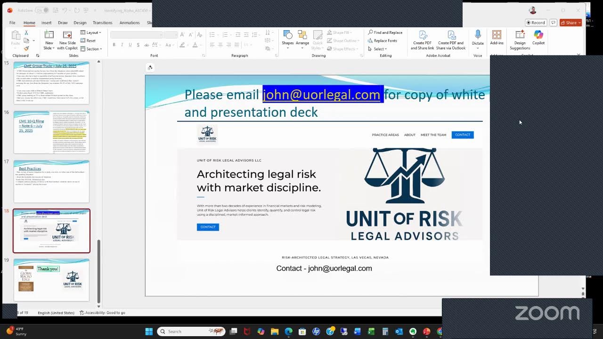Open Design Suggestions
Image resolution: width=603 pixels, height=339 pixels.
pos(520,40)
